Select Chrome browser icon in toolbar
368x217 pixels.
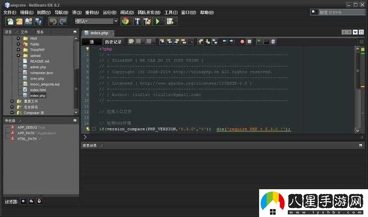tap(125, 21)
